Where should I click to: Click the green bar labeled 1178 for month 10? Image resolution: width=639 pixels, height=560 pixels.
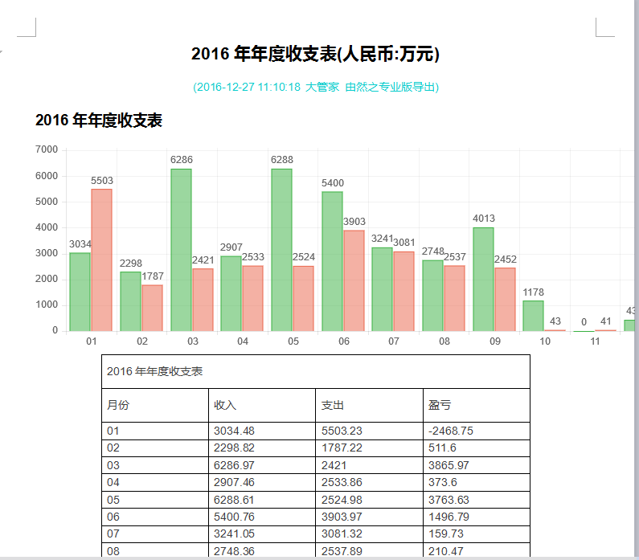(x=534, y=316)
